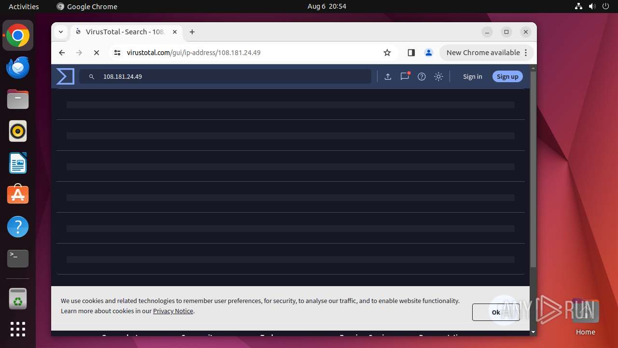Open the tab search dropdown arrow

61,32
